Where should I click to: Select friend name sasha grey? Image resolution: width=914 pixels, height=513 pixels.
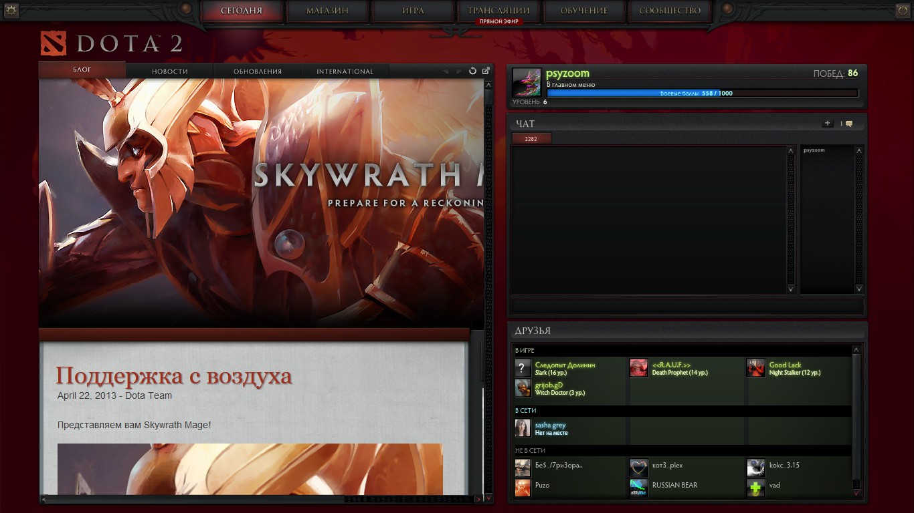point(550,425)
